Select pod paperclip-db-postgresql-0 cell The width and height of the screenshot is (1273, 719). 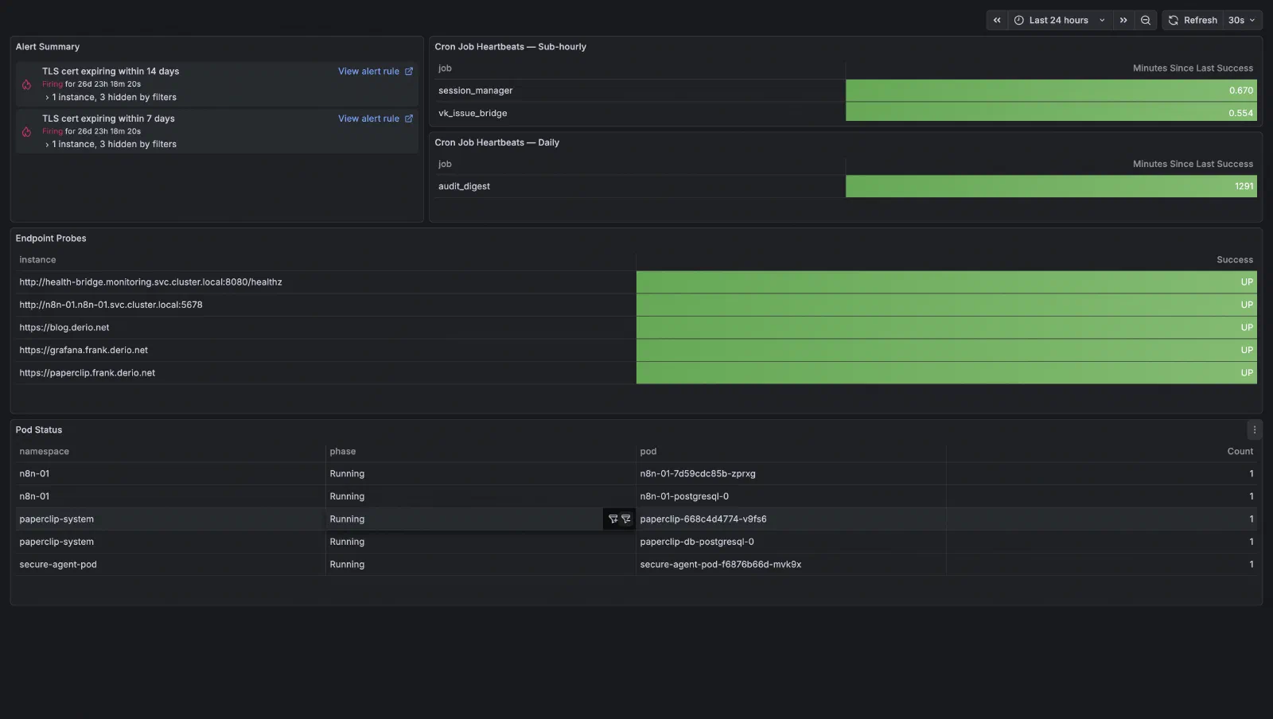click(791, 542)
